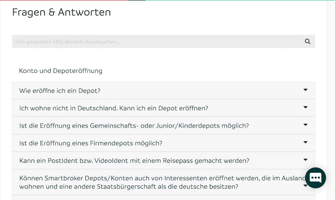Image resolution: width=335 pixels, height=200 pixels.
Task: Expand arrow for Gemeinschafts- oder Junior/Kinderdepots question
Action: (306, 125)
